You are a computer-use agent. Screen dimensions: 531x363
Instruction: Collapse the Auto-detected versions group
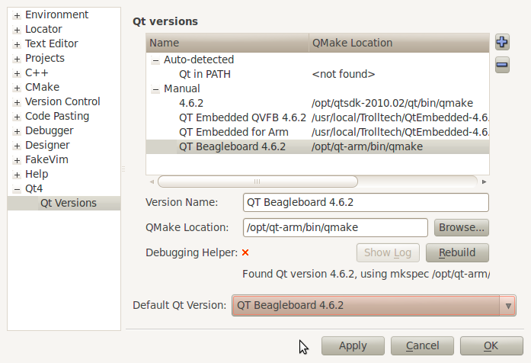tap(156, 60)
